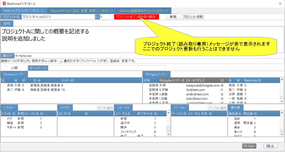Click the ロール column header
This screenshot has height=152, width=285.
(x=37, y=80)
